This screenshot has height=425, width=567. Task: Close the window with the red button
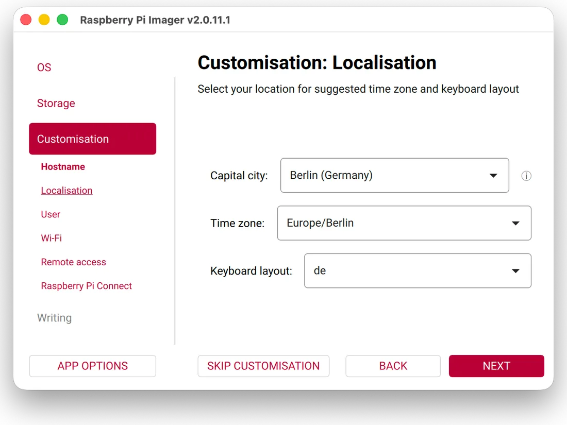pyautogui.click(x=26, y=20)
